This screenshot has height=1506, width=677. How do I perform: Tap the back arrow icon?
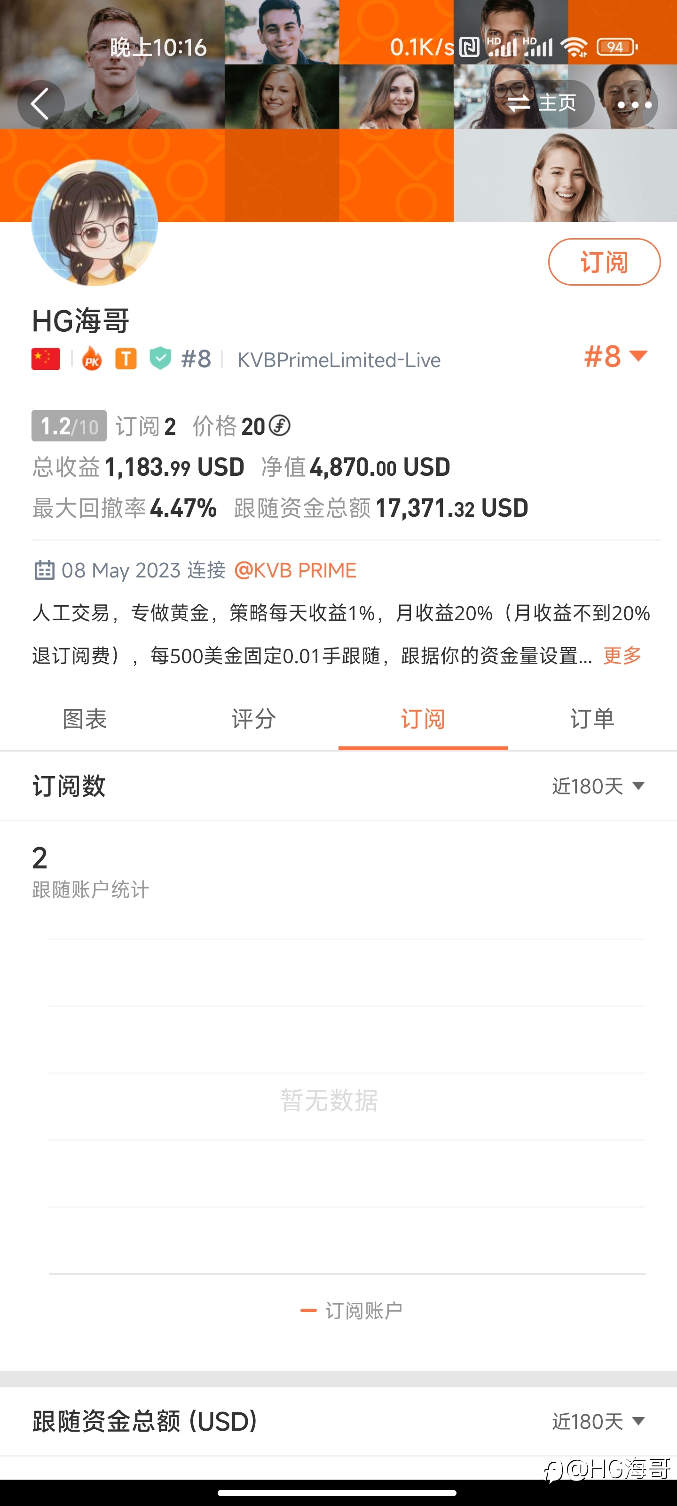(40, 104)
